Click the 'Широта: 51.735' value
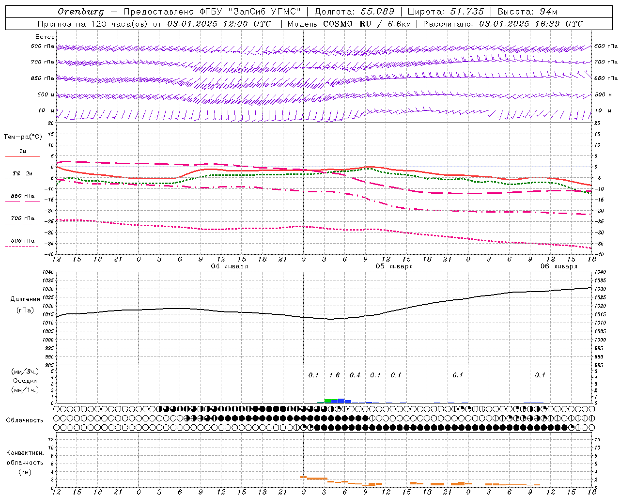This screenshot has height=496, width=620. (x=446, y=12)
